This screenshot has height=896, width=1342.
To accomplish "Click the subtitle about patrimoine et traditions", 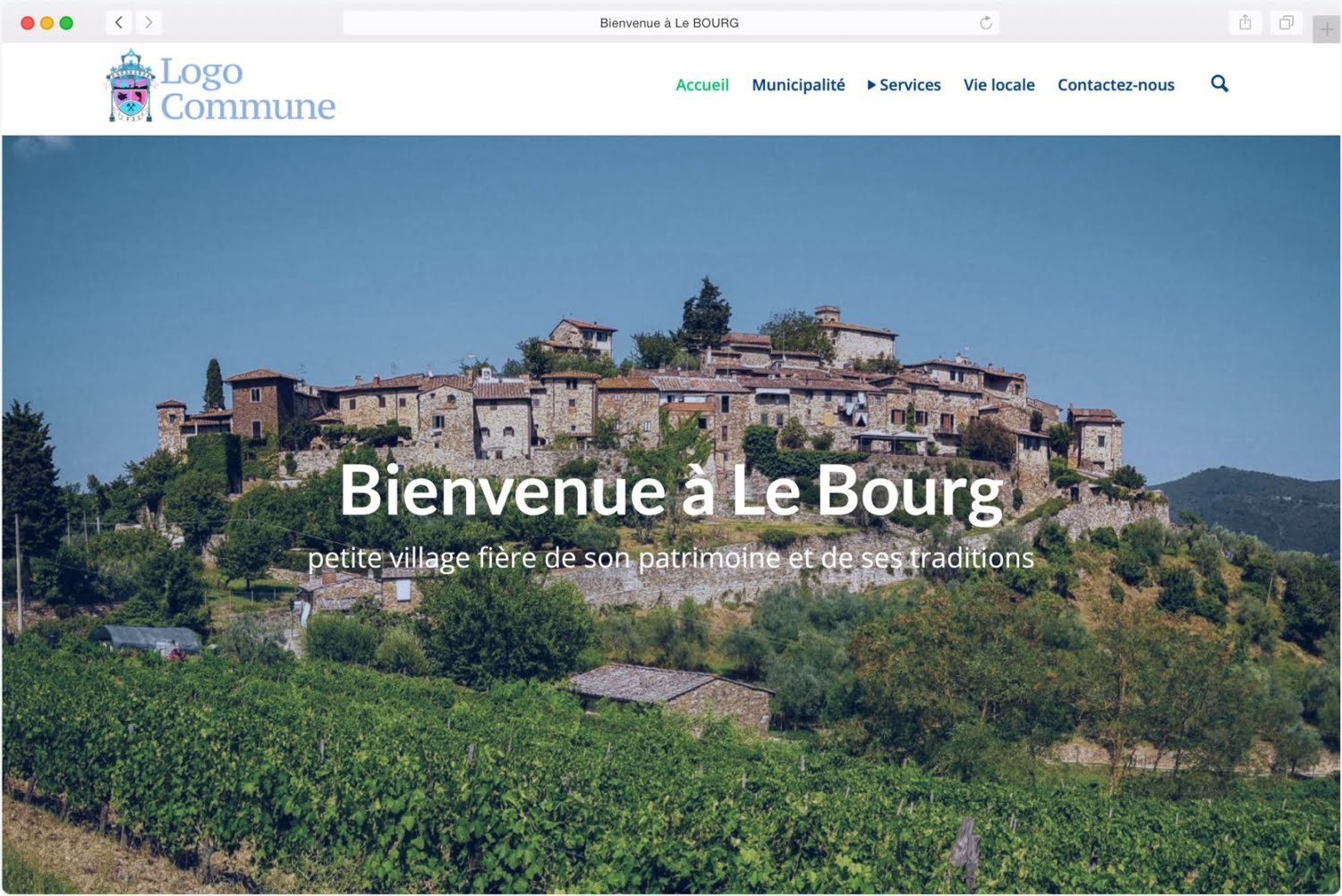I will coord(671,558).
